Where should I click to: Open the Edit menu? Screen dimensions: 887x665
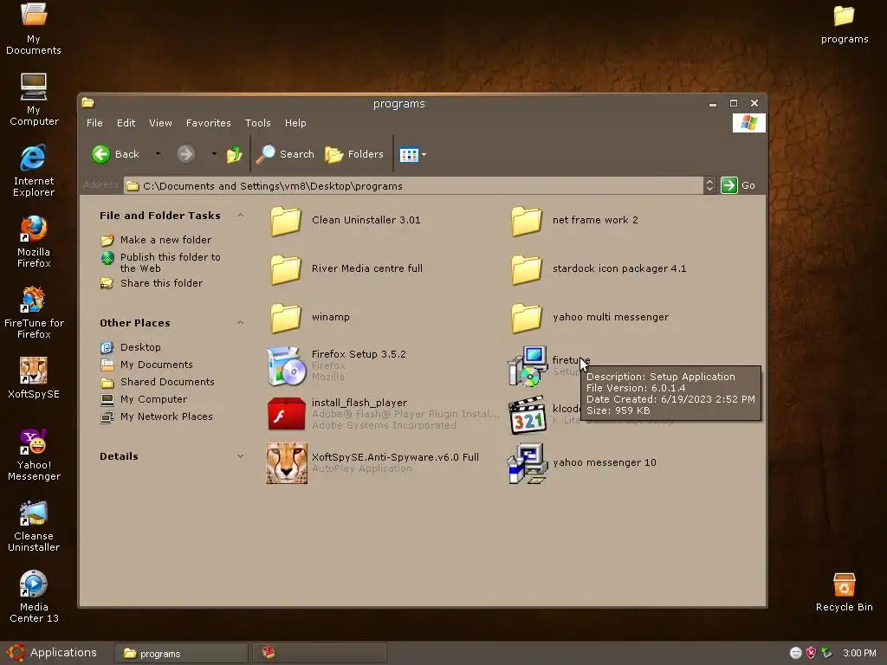[126, 123]
